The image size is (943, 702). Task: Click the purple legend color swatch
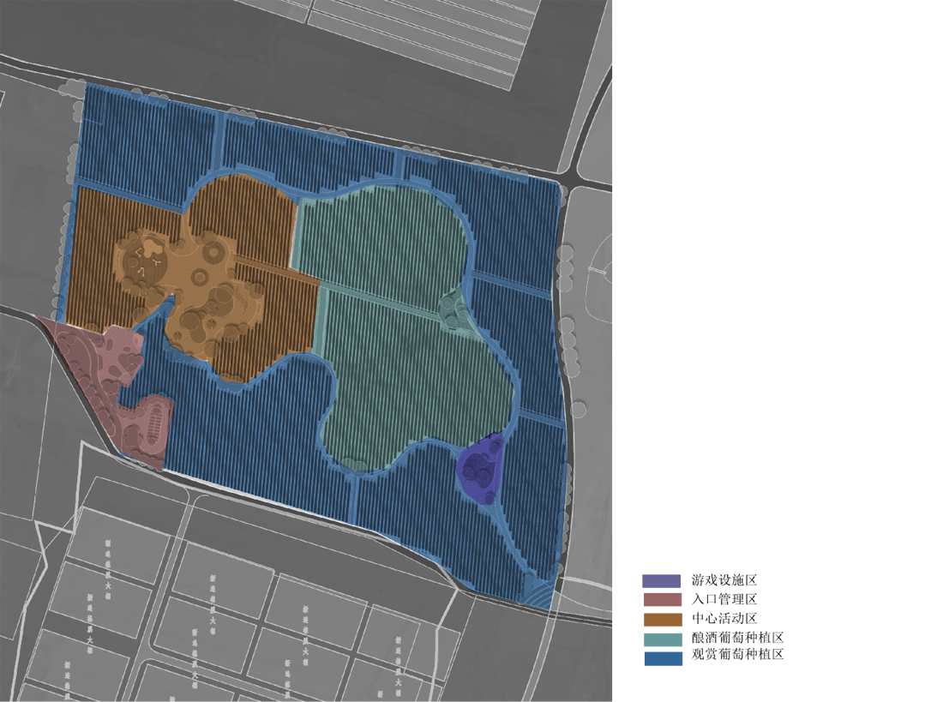664,582
